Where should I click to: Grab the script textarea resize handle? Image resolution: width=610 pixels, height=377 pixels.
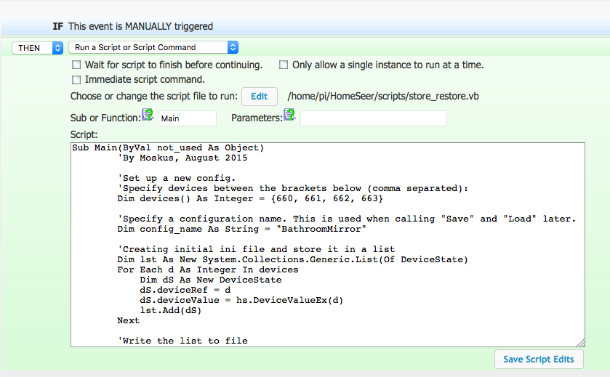(x=580, y=342)
